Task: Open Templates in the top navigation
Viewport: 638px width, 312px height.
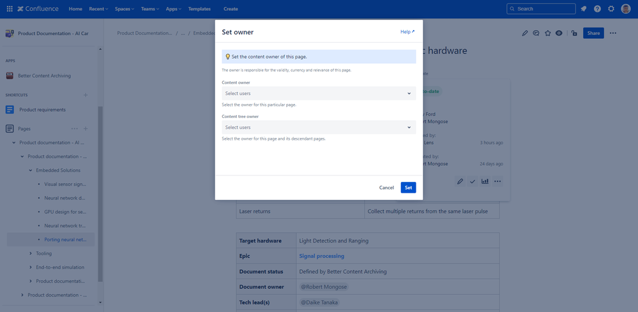Action: (199, 9)
